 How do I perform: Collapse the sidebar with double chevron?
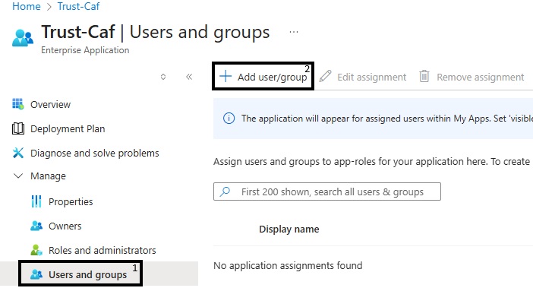189,77
